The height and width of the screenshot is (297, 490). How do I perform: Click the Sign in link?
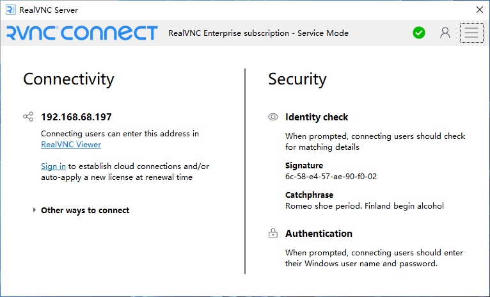pos(53,166)
